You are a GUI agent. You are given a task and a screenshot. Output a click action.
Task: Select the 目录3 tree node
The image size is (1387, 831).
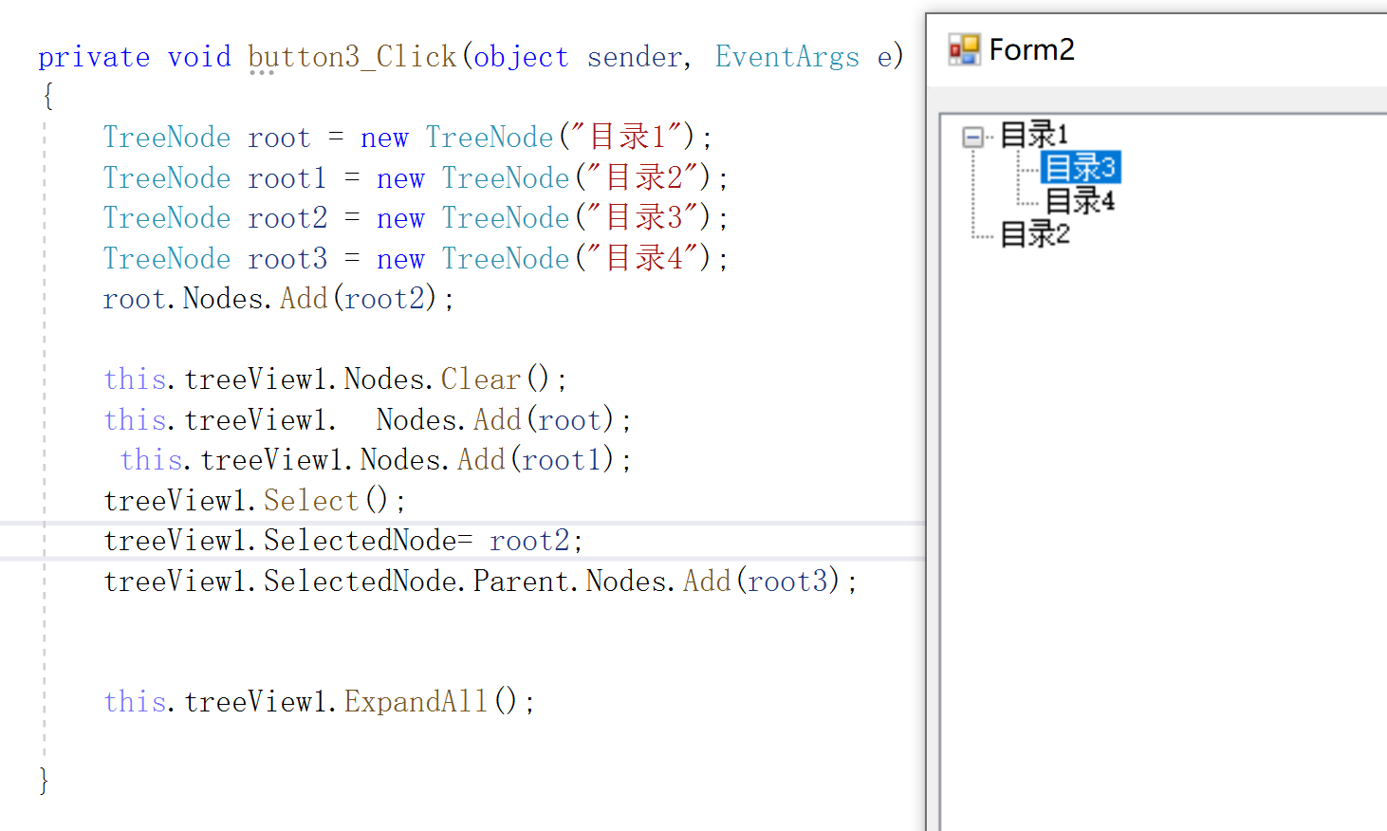point(1081,167)
